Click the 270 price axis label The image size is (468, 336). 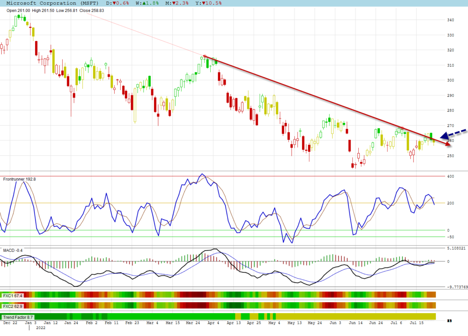pos(450,126)
